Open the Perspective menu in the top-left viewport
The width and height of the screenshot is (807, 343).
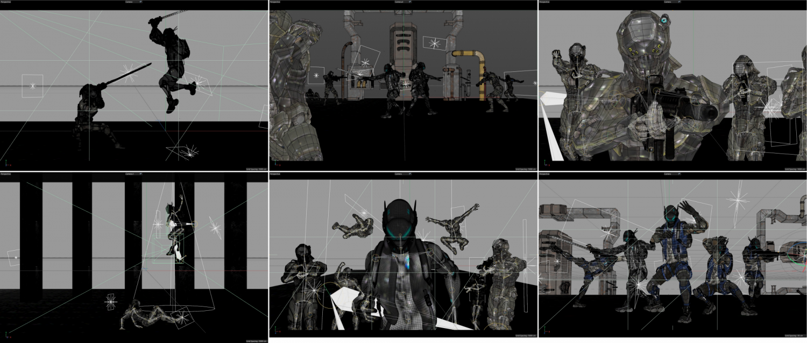(x=5, y=2)
